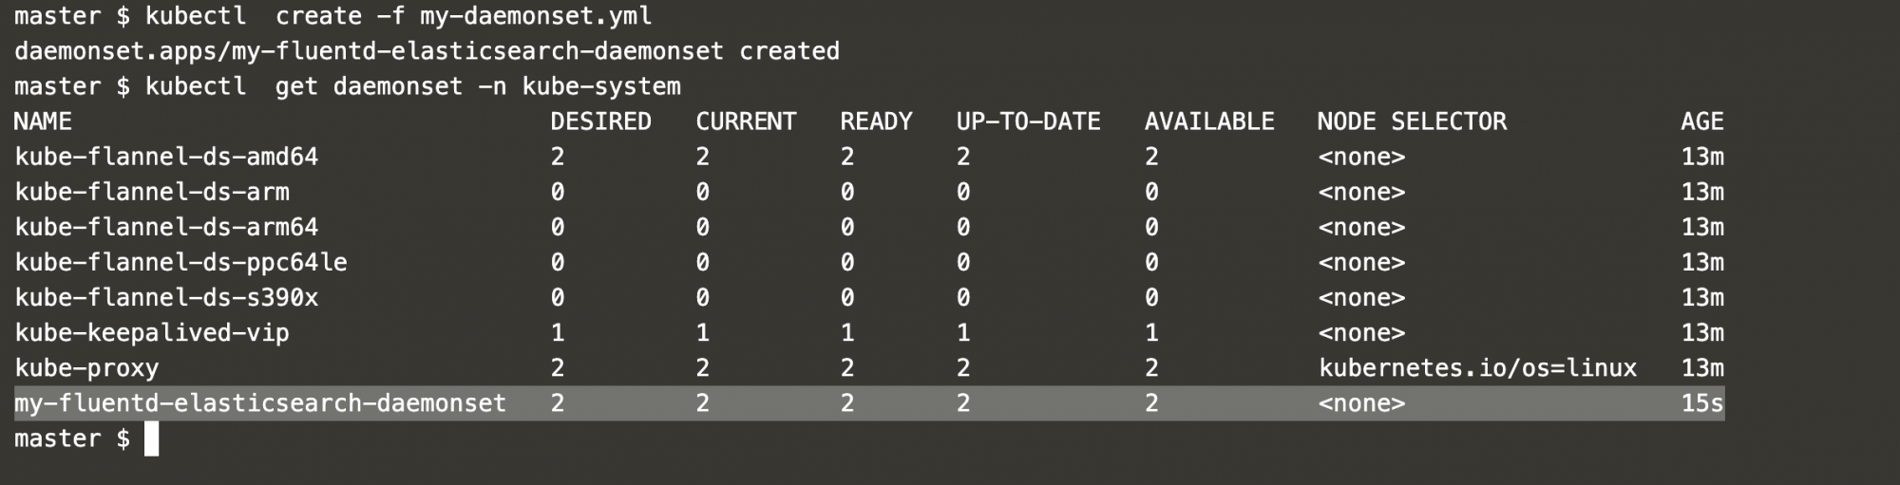Click the kube-proxy daemonset name

coord(86,367)
